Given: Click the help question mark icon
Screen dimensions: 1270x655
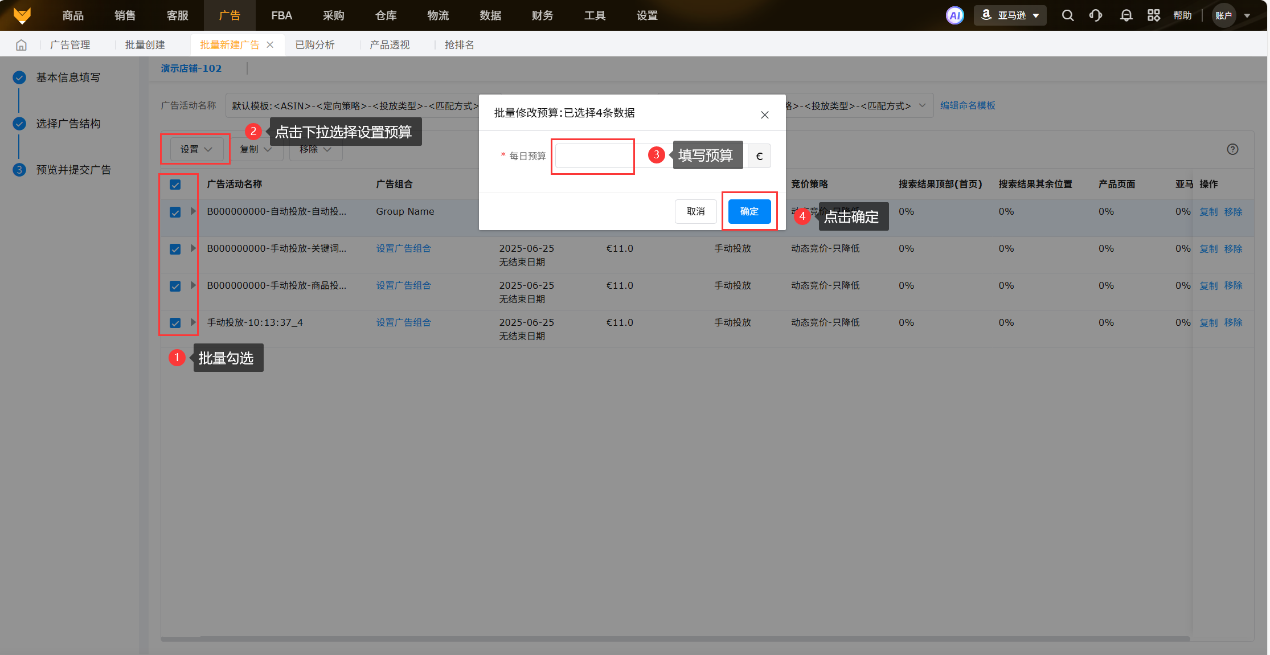Looking at the screenshot, I should click(x=1232, y=149).
